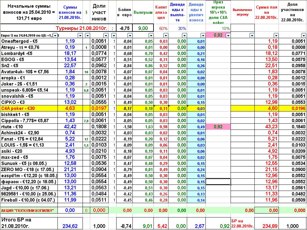
Task: Click Jagd's share sum 13,17
Action: click(x=266, y=188)
